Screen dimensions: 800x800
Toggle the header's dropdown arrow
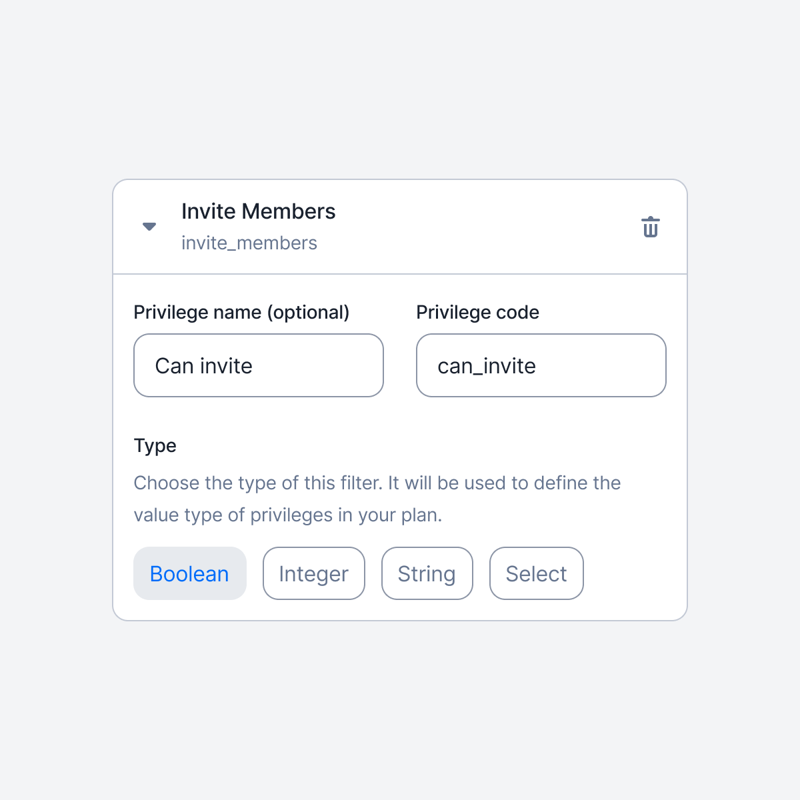point(149,227)
